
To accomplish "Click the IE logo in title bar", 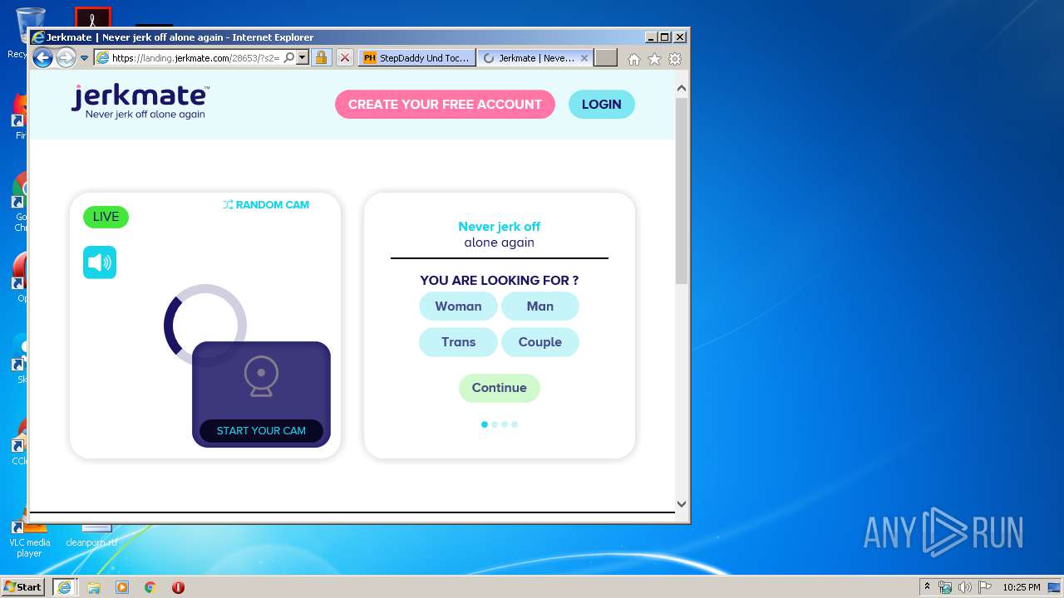I will pos(37,37).
